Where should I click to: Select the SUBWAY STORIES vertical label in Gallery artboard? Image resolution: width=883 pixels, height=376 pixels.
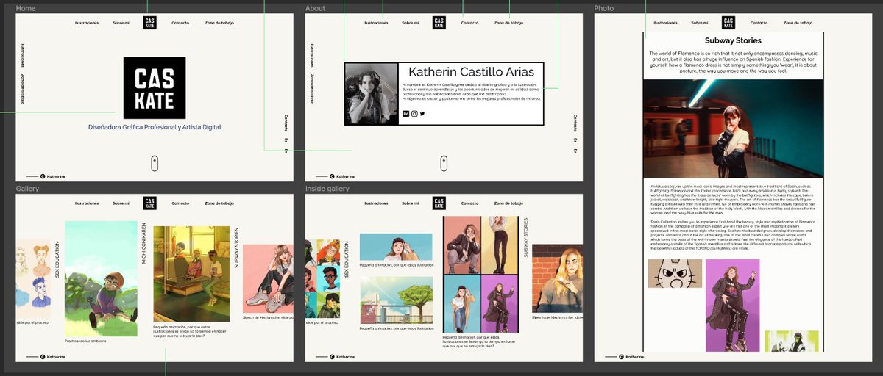tap(236, 247)
